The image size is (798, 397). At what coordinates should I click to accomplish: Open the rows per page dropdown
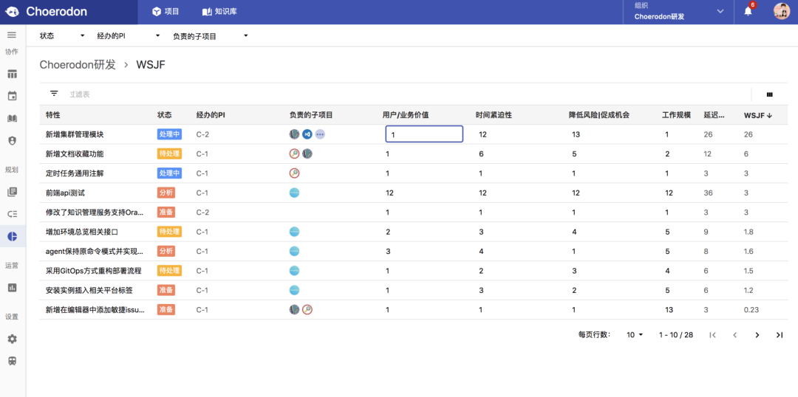pyautogui.click(x=635, y=335)
